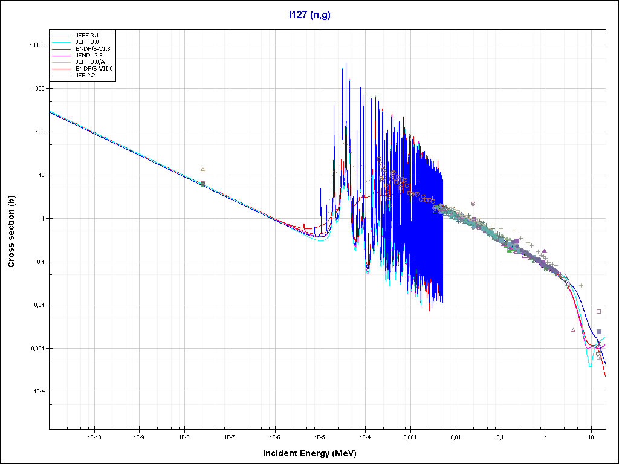
Task: Click the "Cross section (b)" y-axis title
Action: (11, 232)
